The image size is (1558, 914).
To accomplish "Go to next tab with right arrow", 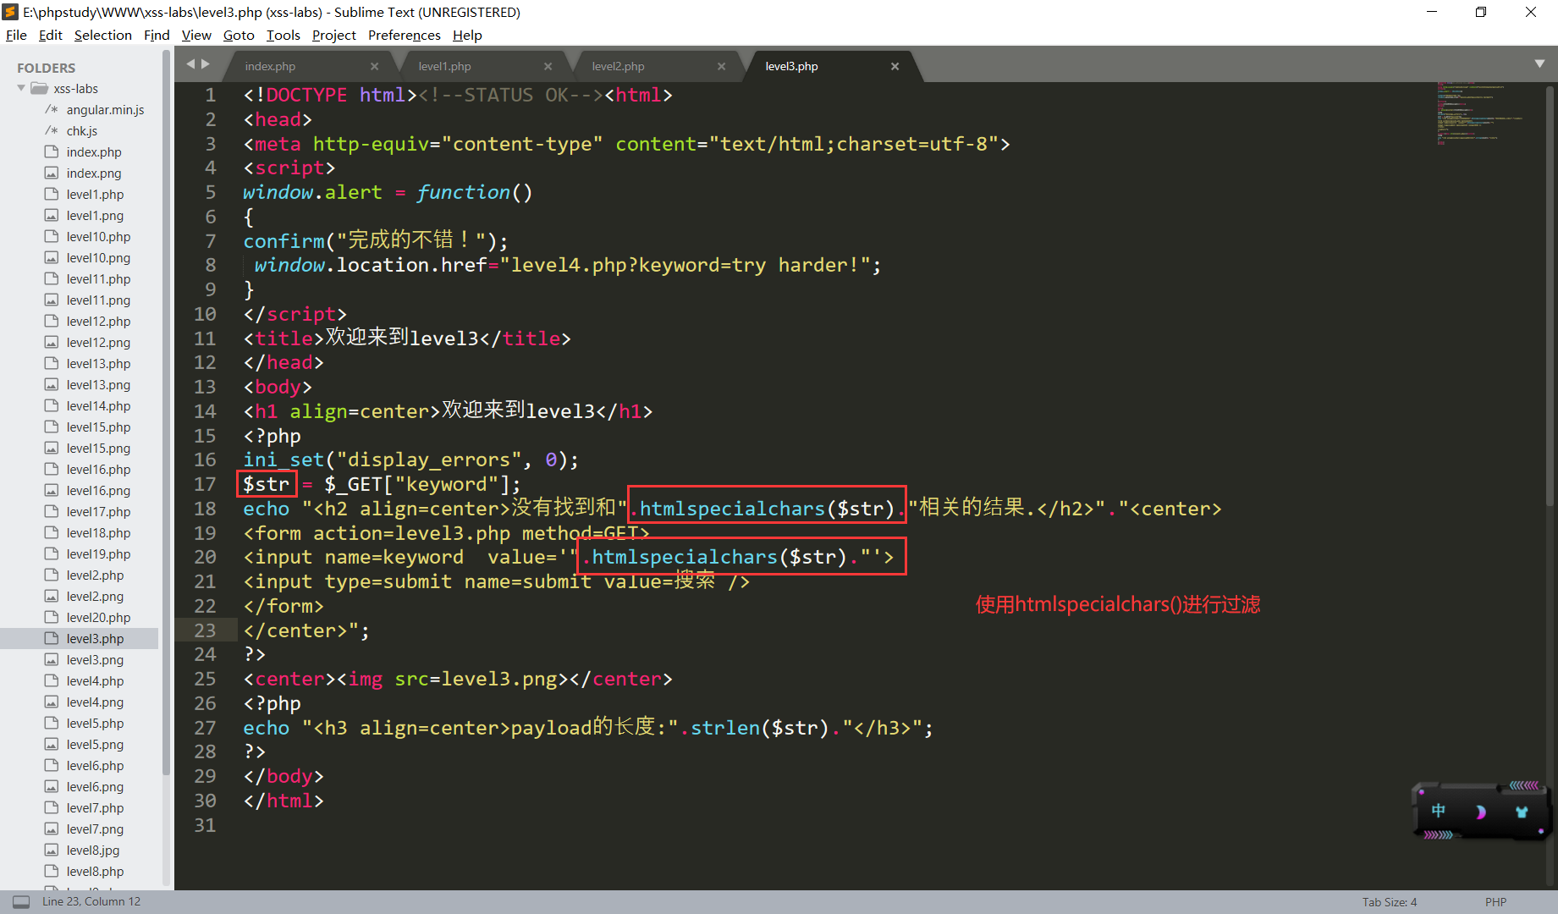I will [x=205, y=63].
